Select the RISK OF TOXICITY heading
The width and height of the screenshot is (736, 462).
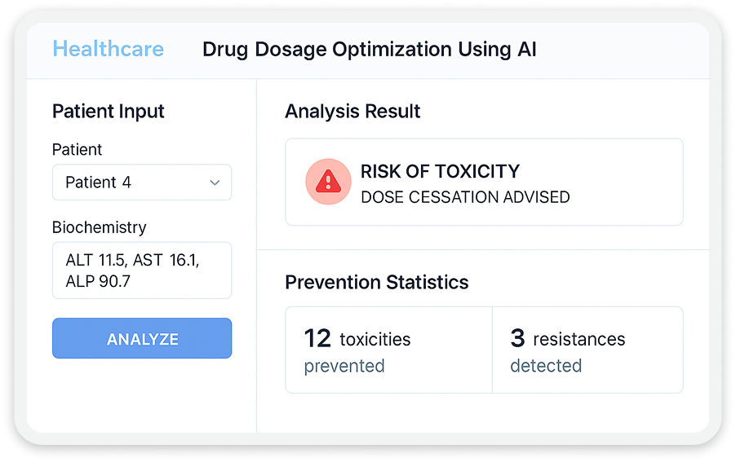point(440,171)
